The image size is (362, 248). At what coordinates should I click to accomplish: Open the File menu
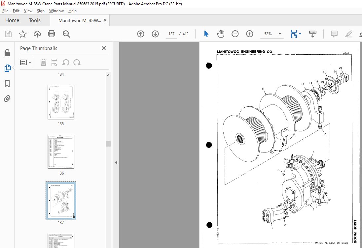point(5,11)
